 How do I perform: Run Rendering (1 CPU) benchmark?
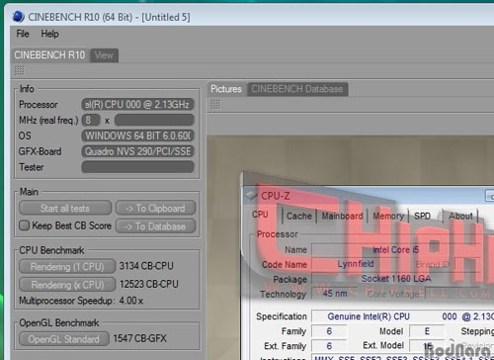click(x=67, y=266)
